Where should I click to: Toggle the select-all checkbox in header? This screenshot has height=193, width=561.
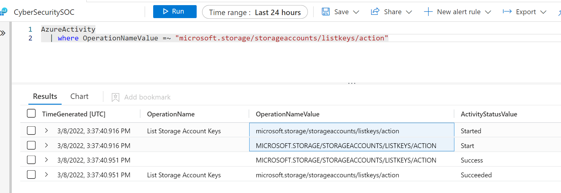[x=31, y=113]
